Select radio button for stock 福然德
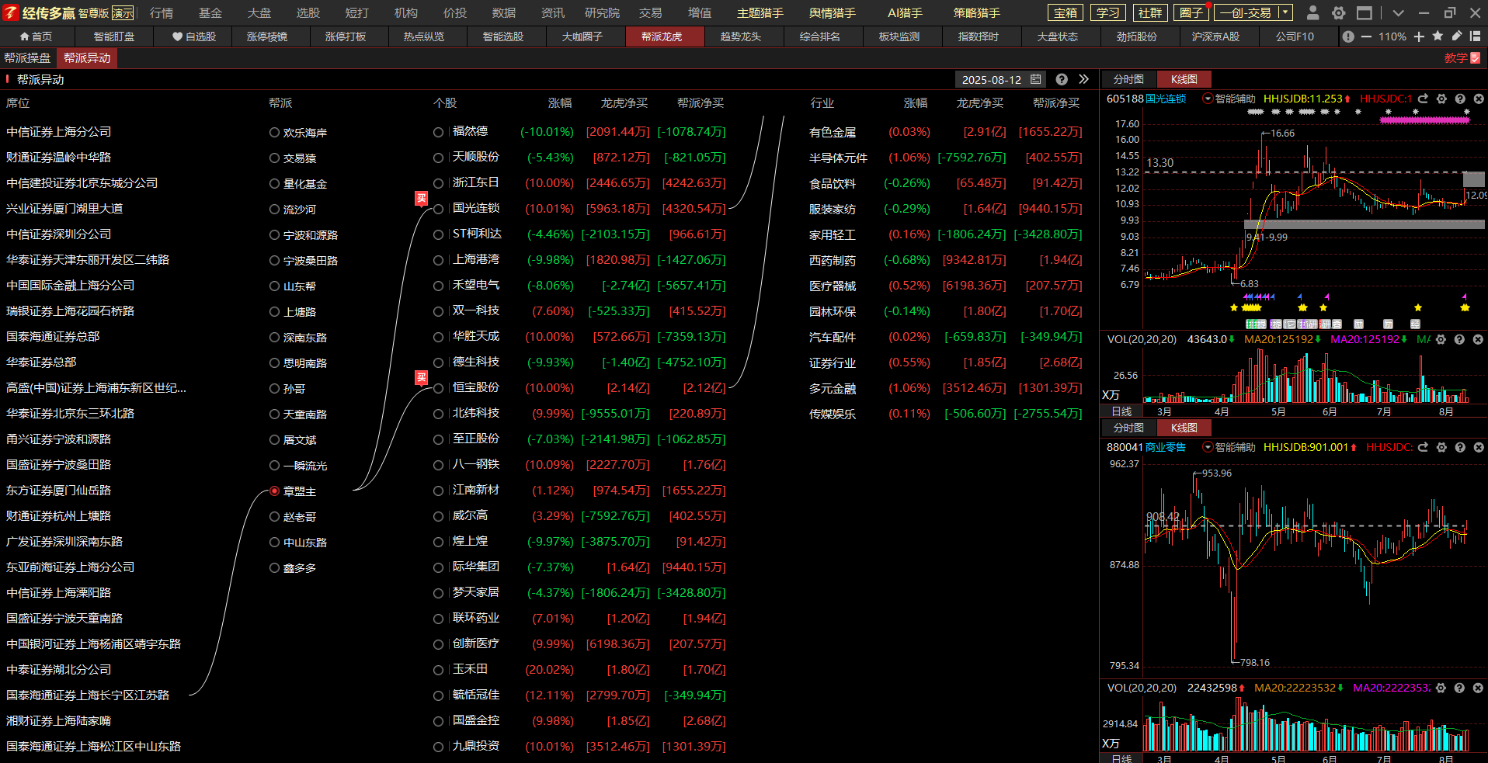1488x763 pixels. (439, 133)
